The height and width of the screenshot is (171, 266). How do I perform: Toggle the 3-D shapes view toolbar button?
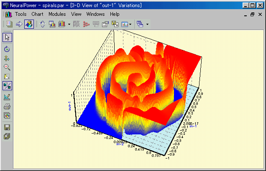(x=29, y=24)
